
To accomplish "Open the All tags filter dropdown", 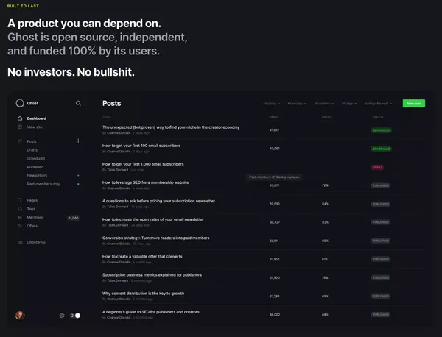I will pos(349,104).
